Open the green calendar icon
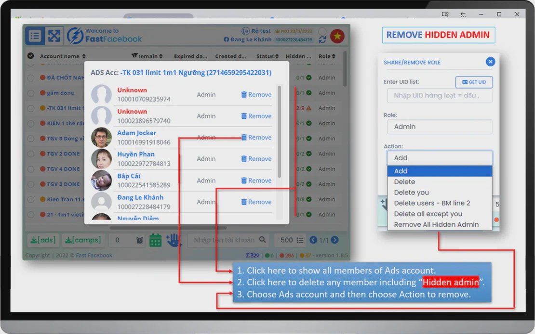The height and width of the screenshot is (334, 535). 155,240
